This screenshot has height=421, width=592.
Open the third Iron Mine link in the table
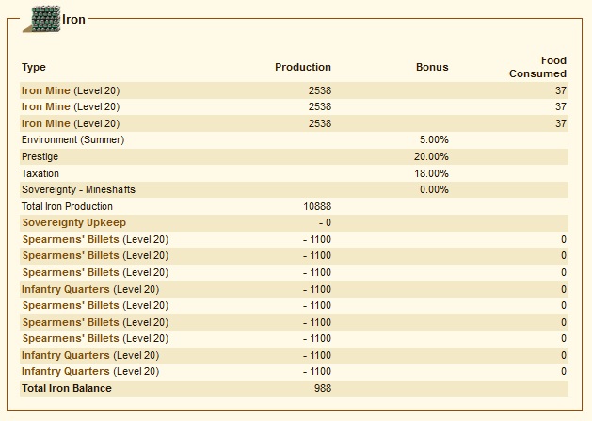tap(46, 123)
